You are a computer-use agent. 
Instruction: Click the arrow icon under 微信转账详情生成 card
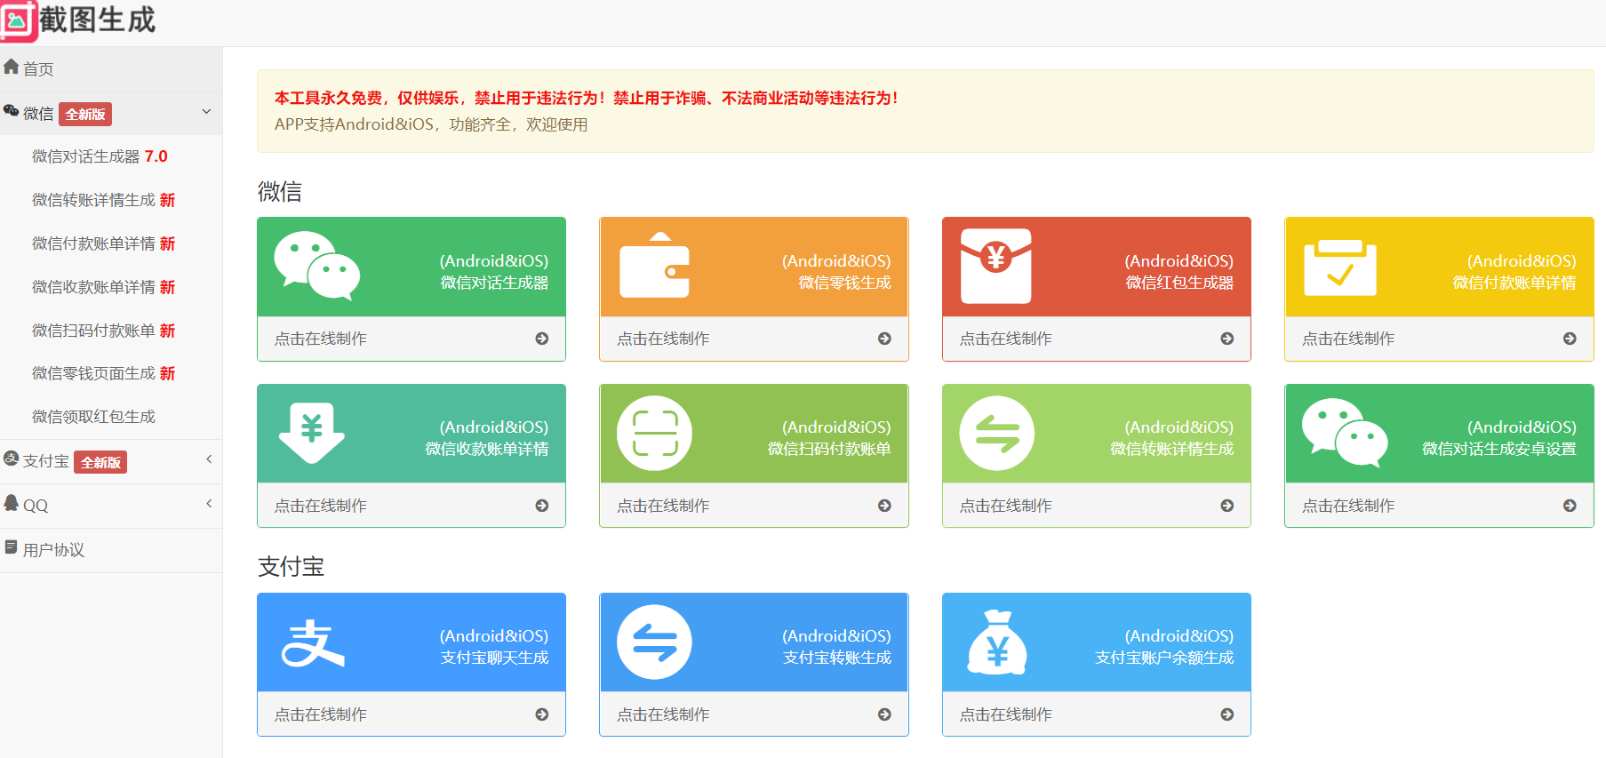(1227, 506)
